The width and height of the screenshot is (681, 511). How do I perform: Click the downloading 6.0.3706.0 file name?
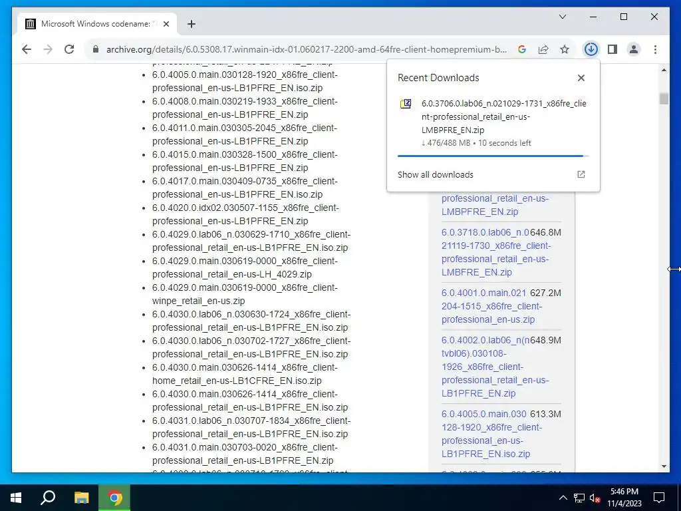coord(504,116)
